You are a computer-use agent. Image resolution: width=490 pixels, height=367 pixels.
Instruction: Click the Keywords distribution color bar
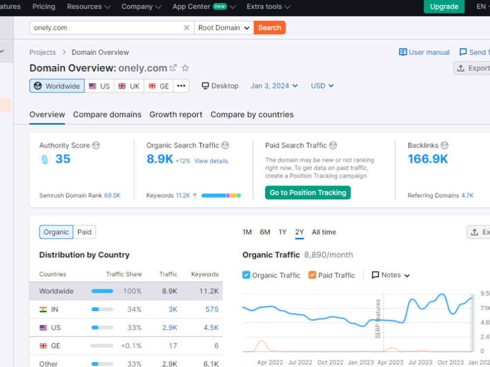(x=221, y=195)
